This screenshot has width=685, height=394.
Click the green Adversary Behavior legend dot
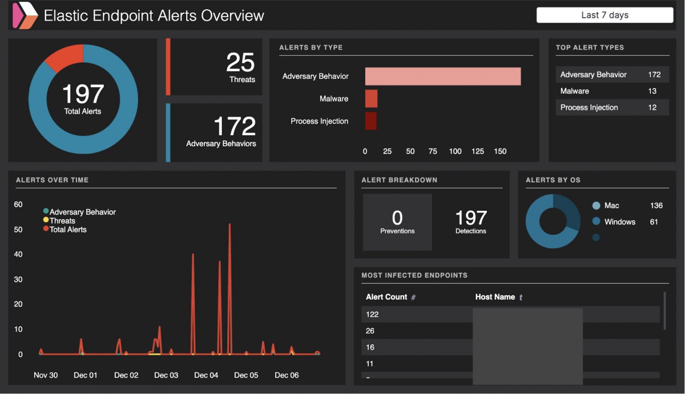coord(46,211)
